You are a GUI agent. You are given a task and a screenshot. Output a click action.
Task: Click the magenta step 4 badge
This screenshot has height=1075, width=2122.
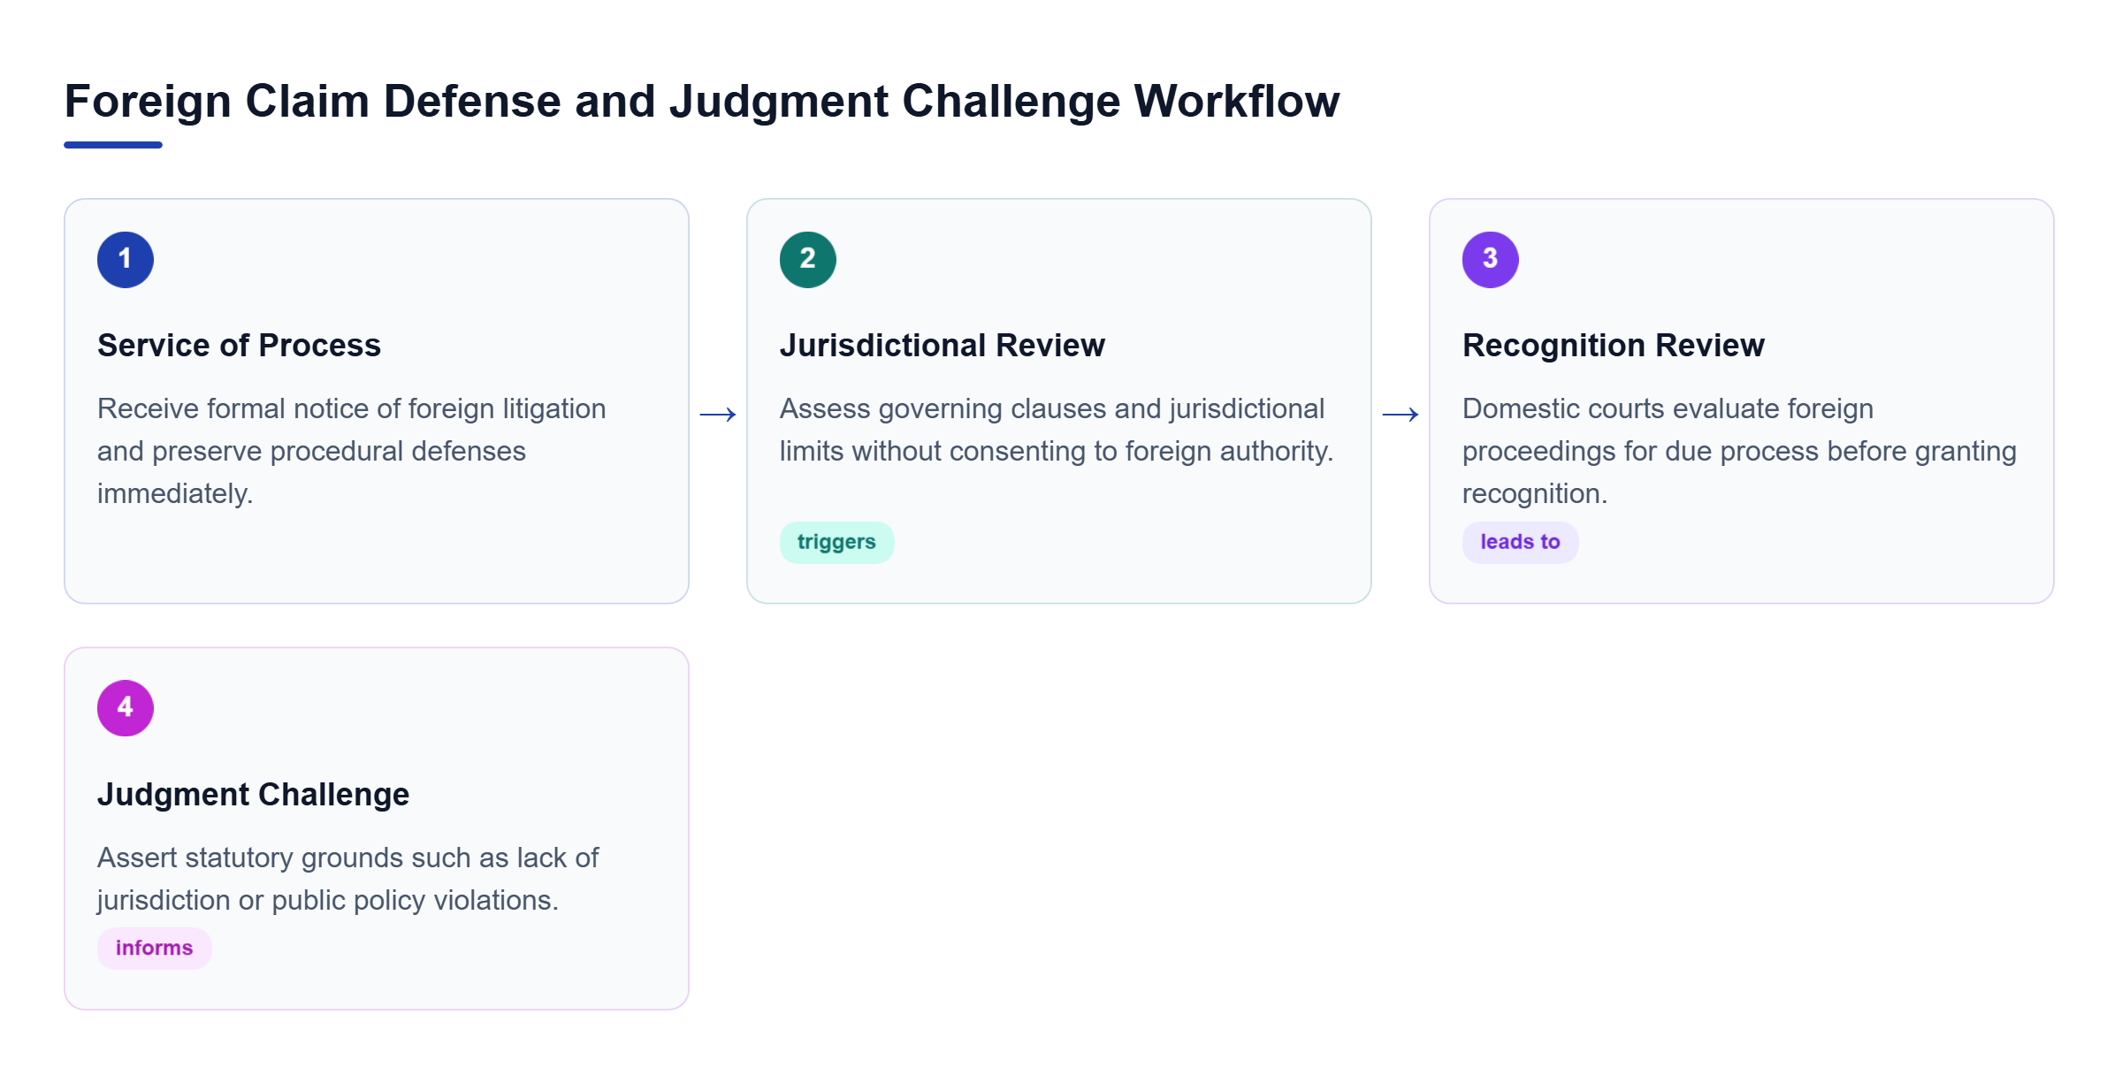(126, 708)
